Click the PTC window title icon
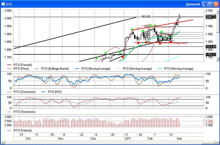Image resolution: width=220 pixels, height=145 pixels. [x=3, y=4]
